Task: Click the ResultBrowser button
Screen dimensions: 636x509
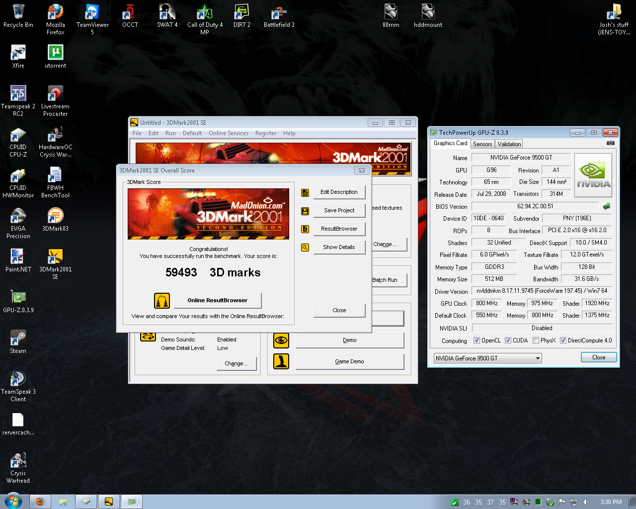Action: pos(339,229)
